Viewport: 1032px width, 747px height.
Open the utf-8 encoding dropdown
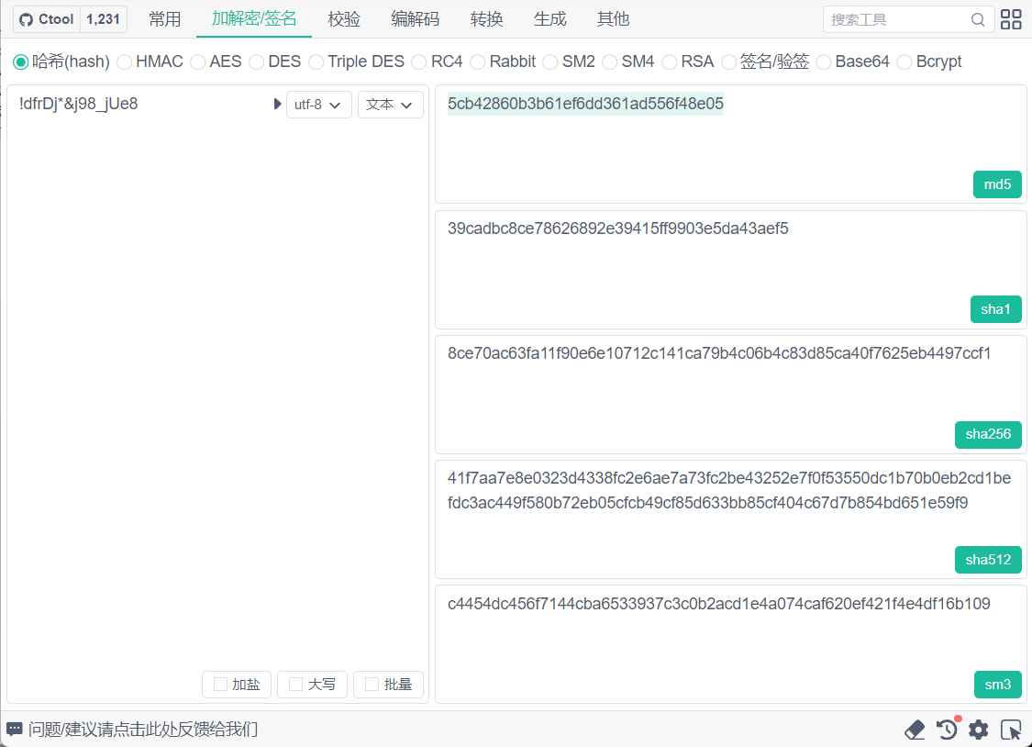pos(318,105)
